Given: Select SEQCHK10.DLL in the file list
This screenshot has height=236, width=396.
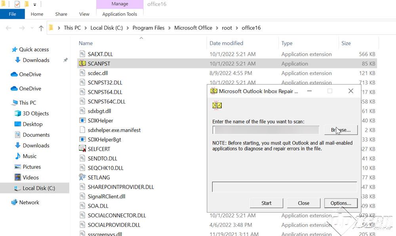Looking at the screenshot, I should [x=105, y=168].
